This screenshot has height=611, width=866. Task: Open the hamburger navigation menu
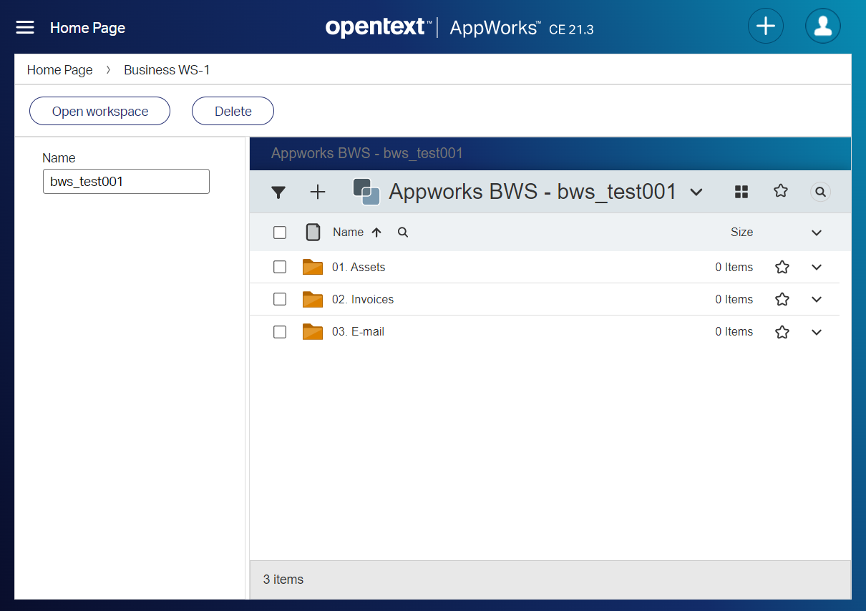click(x=25, y=27)
